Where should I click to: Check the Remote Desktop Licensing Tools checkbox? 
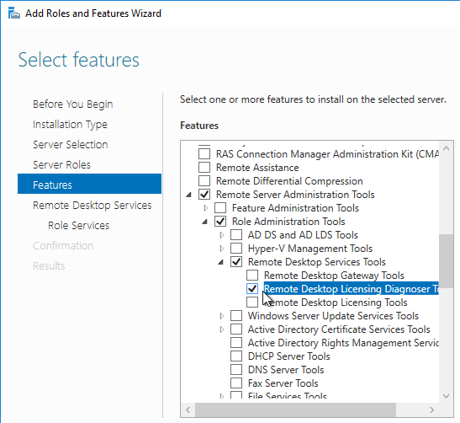tap(252, 303)
